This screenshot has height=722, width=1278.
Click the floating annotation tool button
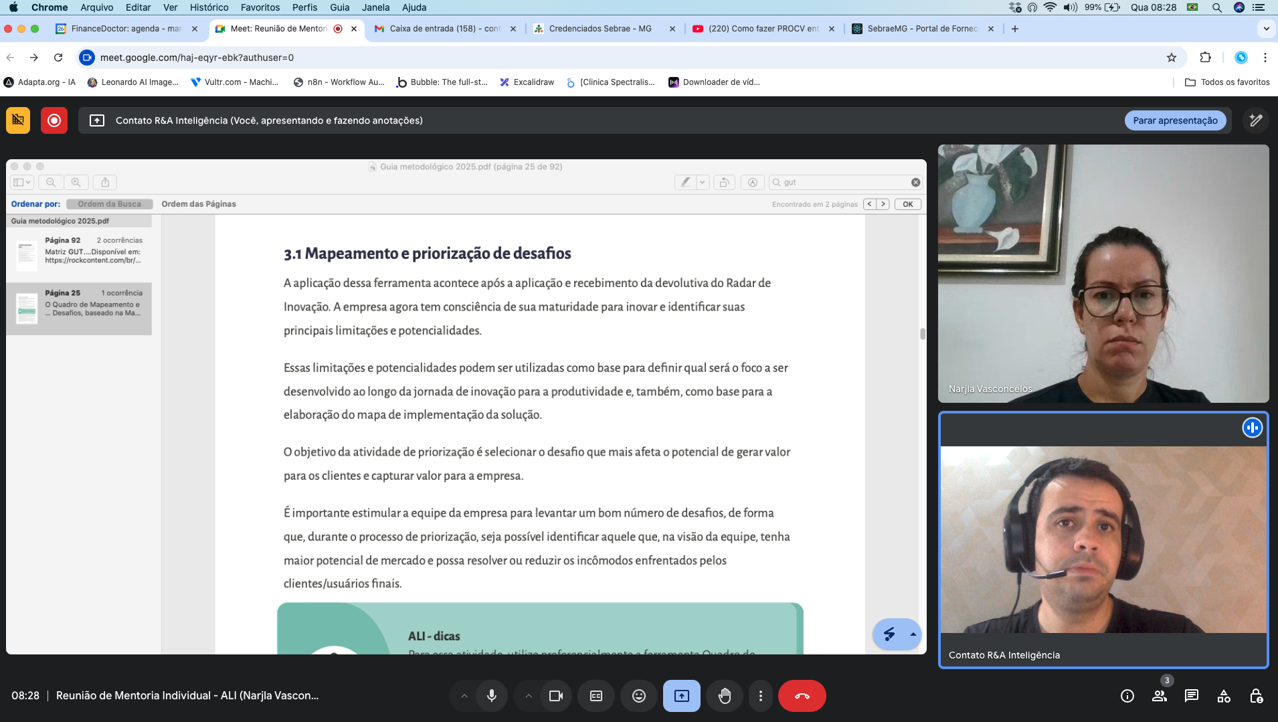889,634
